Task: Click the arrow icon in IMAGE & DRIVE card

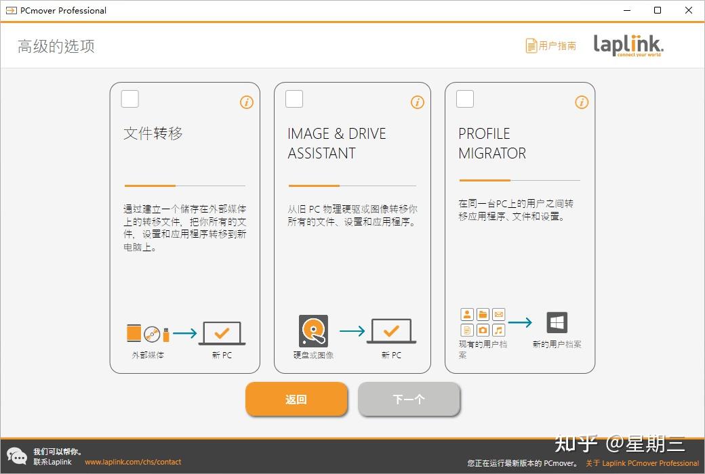Action: 352,332
